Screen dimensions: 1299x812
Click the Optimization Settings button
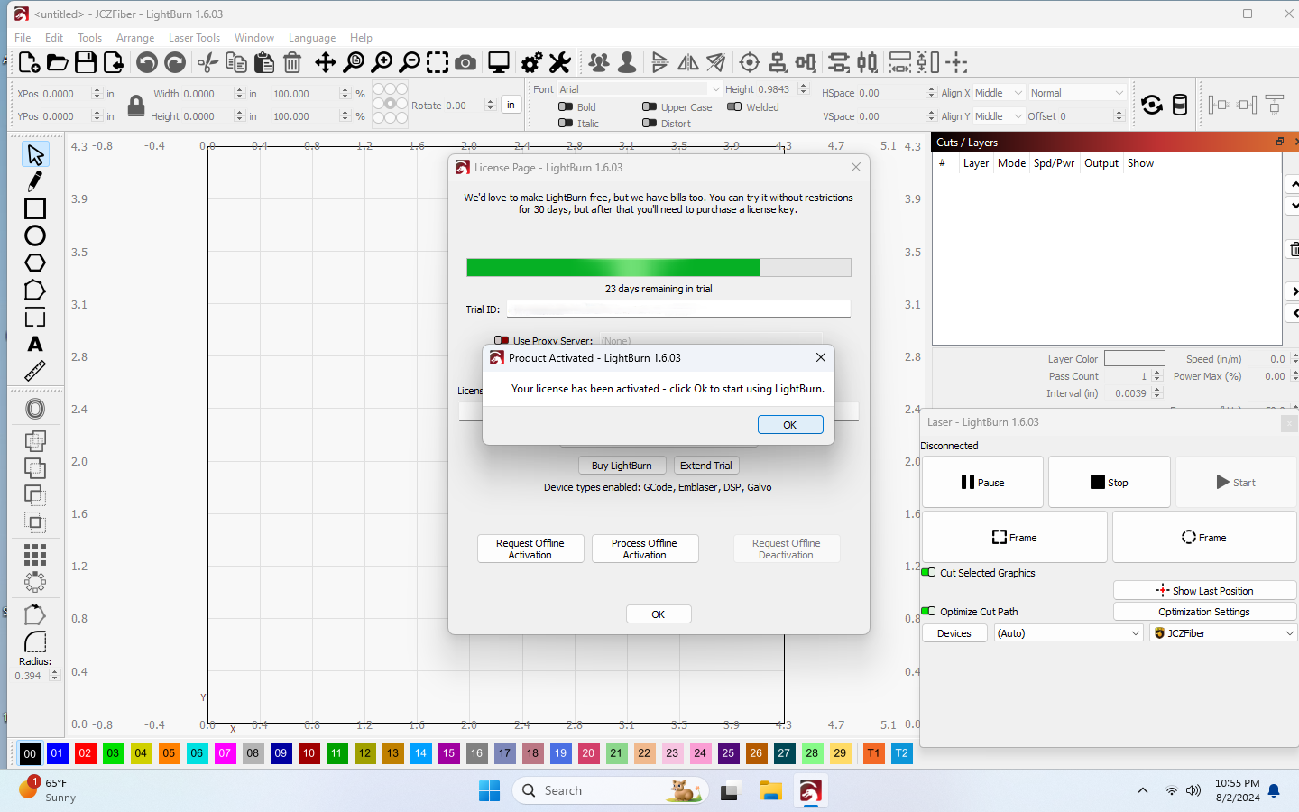1204,611
